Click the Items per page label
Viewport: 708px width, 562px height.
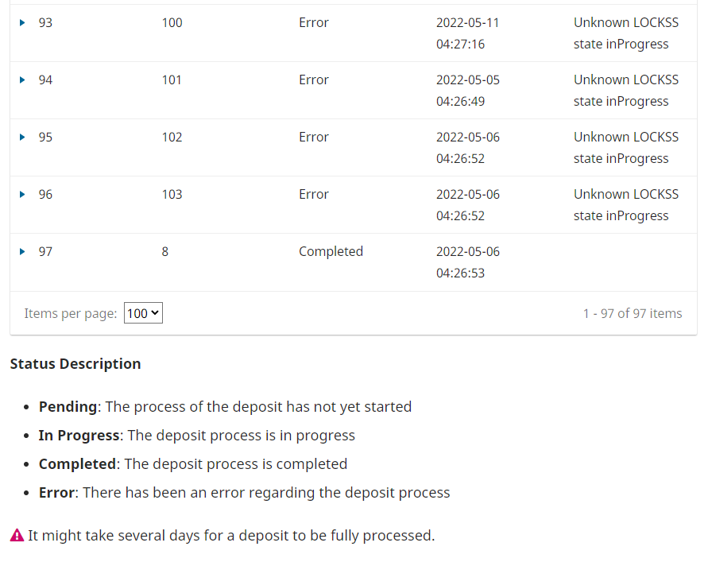pyautogui.click(x=71, y=313)
